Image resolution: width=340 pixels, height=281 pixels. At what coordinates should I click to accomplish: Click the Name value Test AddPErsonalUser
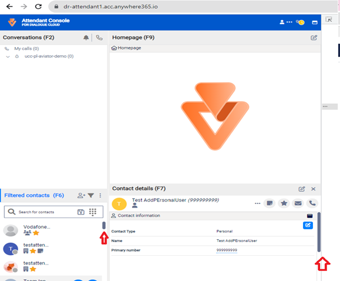click(237, 241)
